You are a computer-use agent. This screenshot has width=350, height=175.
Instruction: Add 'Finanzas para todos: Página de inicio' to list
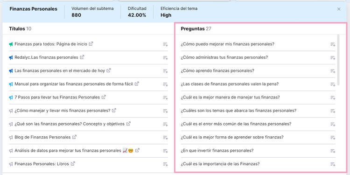(x=165, y=44)
